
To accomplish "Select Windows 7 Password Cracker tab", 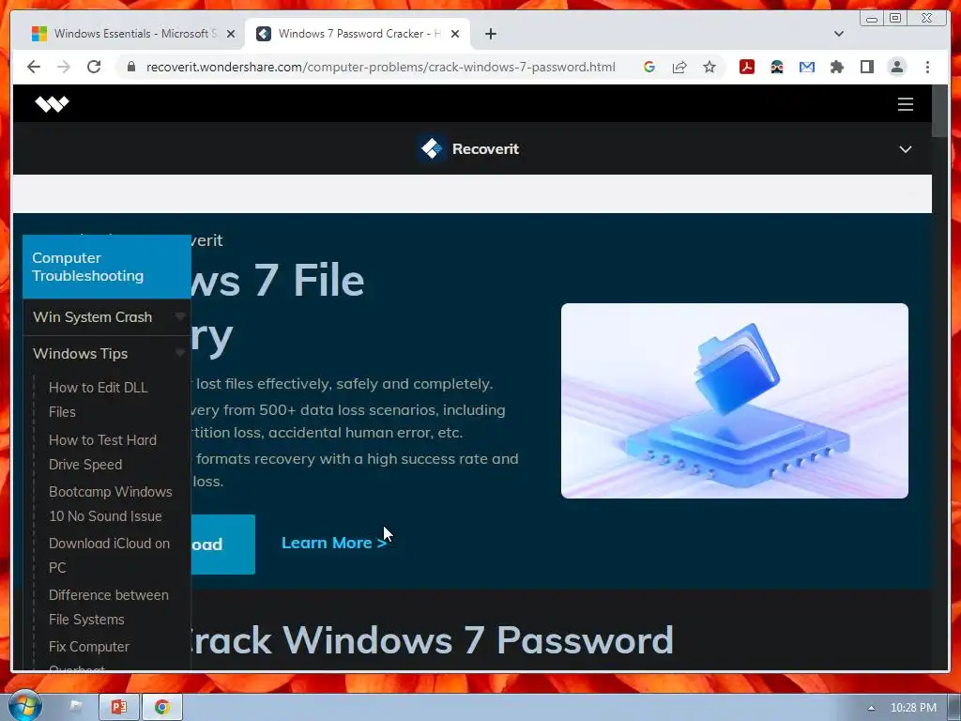I will click(x=358, y=34).
